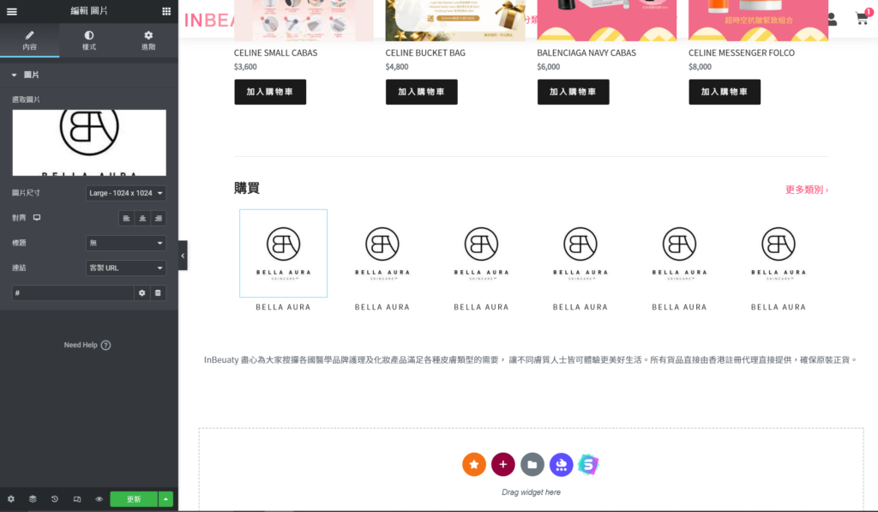Add CELINE BUCKET BAG to cart
Viewport: 878px width, 512px height.
pyautogui.click(x=422, y=92)
